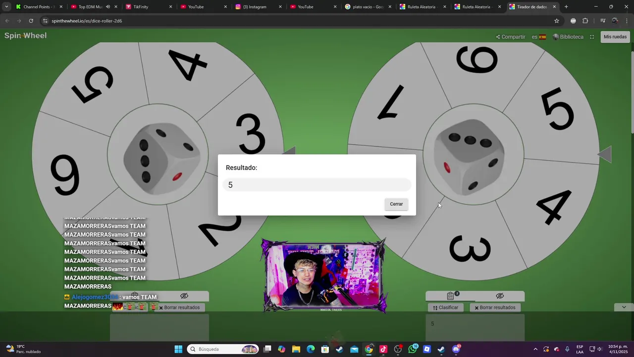The width and height of the screenshot is (634, 357).
Task: Show hidden system tray icons
Action: point(535,349)
